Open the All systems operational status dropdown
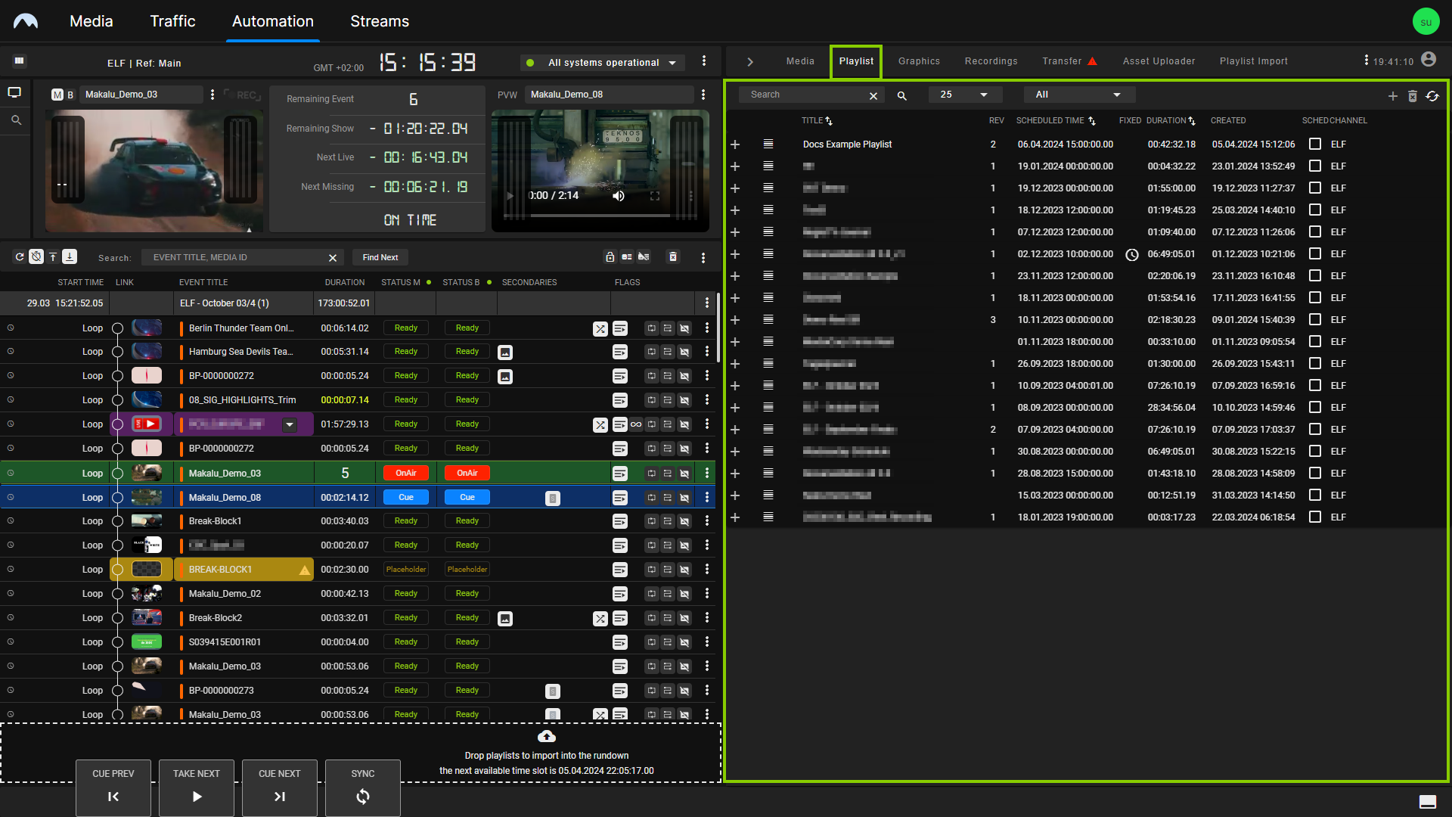 [x=601, y=63]
